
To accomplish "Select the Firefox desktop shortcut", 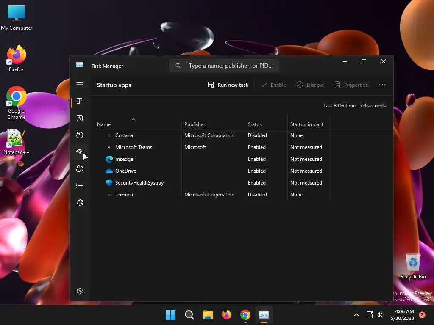I will [17, 58].
